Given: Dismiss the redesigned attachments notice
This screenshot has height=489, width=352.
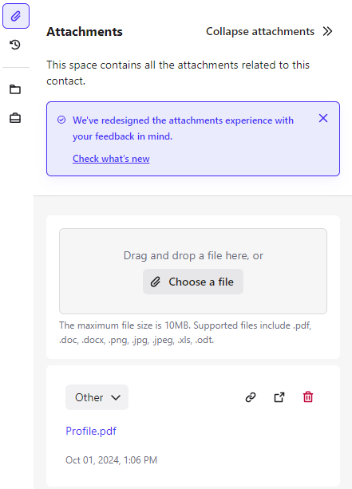Looking at the screenshot, I should [323, 118].
